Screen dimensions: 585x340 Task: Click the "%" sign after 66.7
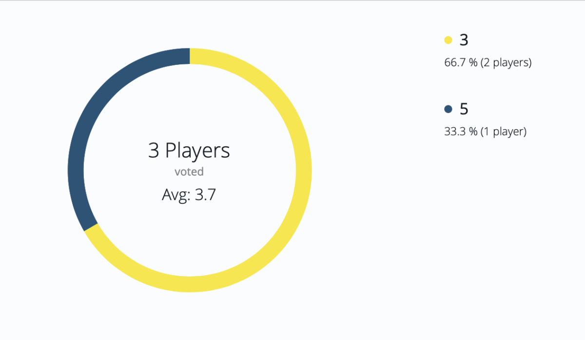pos(473,63)
